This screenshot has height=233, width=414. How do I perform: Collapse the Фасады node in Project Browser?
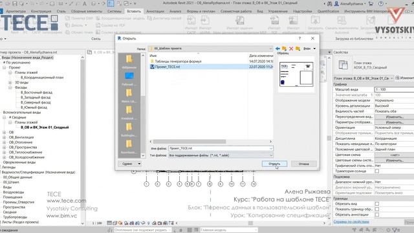tap(10, 87)
